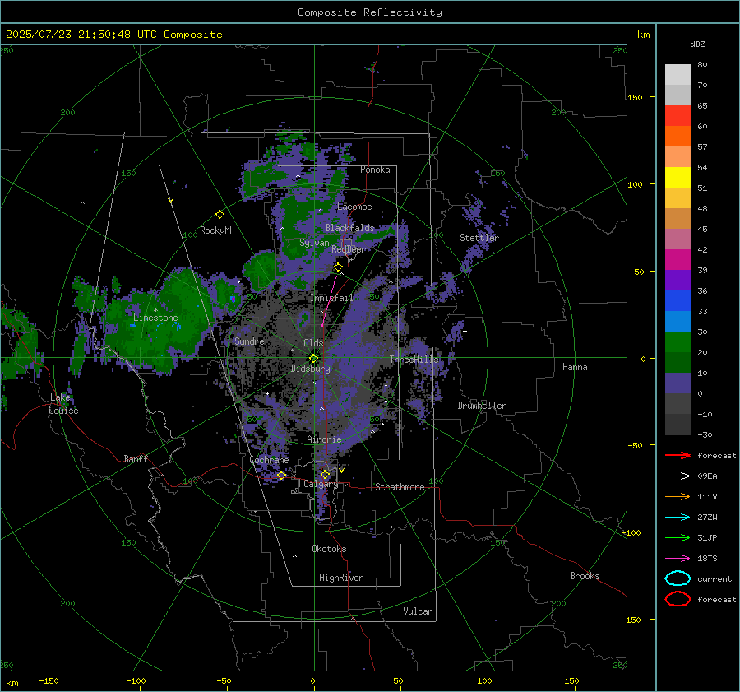Click the Calgary city label

[321, 484]
